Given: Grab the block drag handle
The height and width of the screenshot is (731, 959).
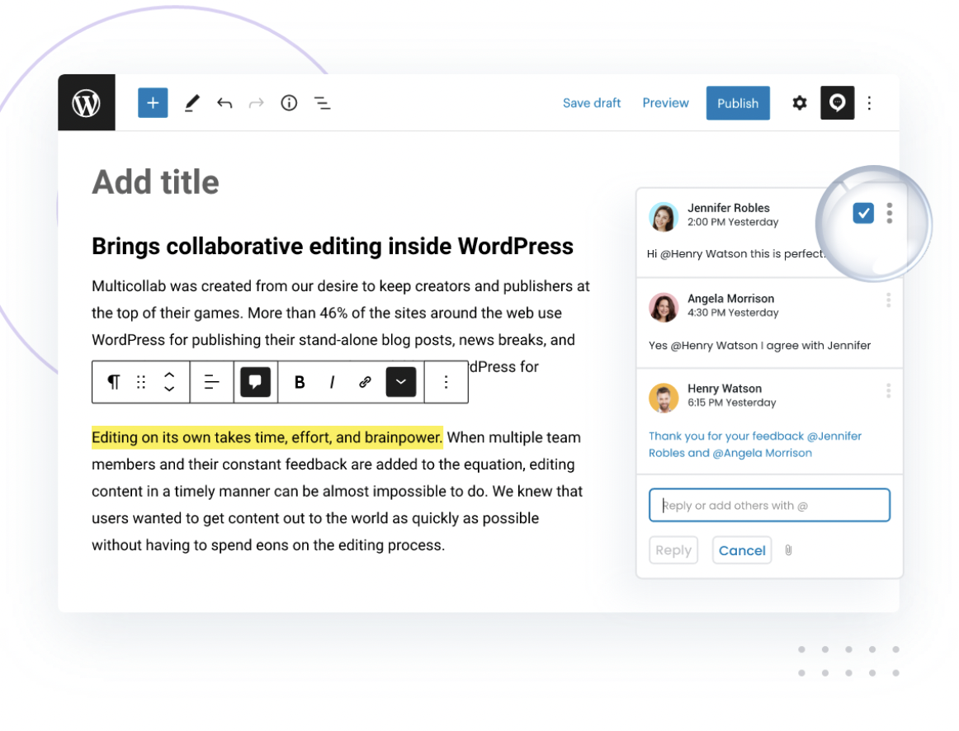Looking at the screenshot, I should tap(141, 382).
